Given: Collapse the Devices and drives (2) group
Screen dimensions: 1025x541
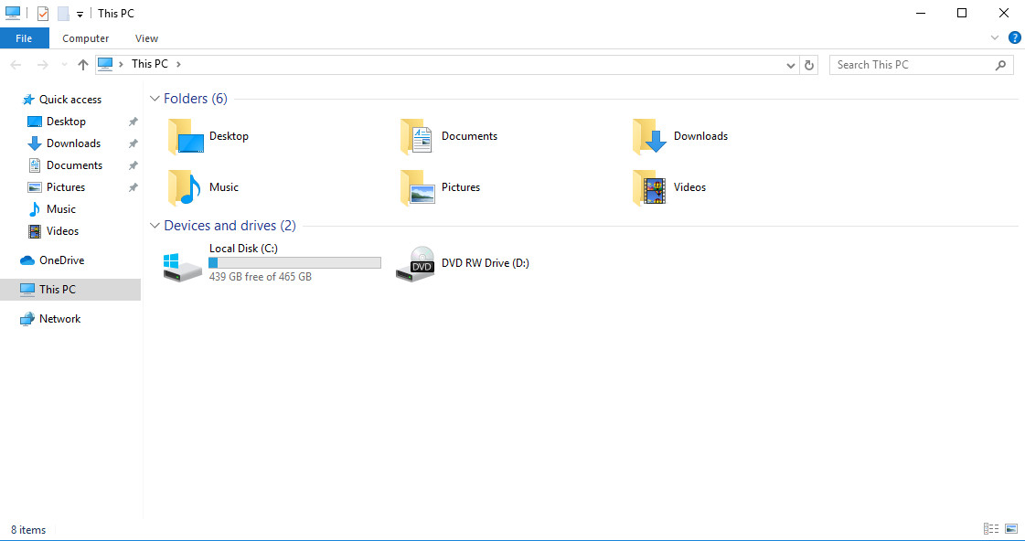Looking at the screenshot, I should (155, 226).
